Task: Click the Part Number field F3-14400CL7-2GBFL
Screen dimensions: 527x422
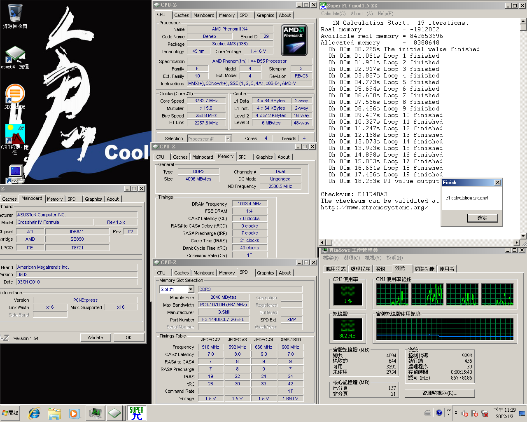Action: point(223,319)
